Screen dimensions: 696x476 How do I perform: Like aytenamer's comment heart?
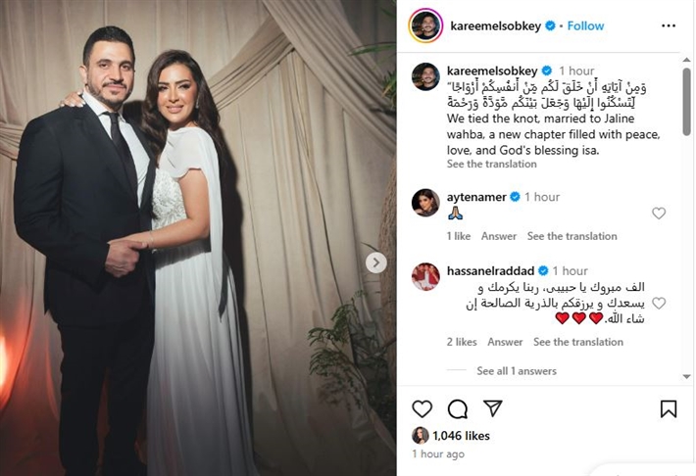pos(659,214)
